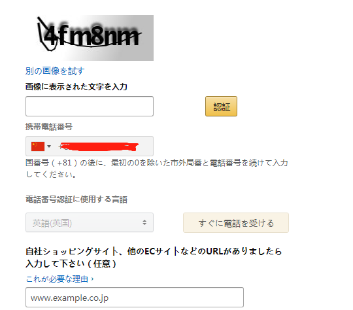The image size is (353, 310).
Task: Click the 入力して下さい（任意）heading line
Action: [71, 264]
